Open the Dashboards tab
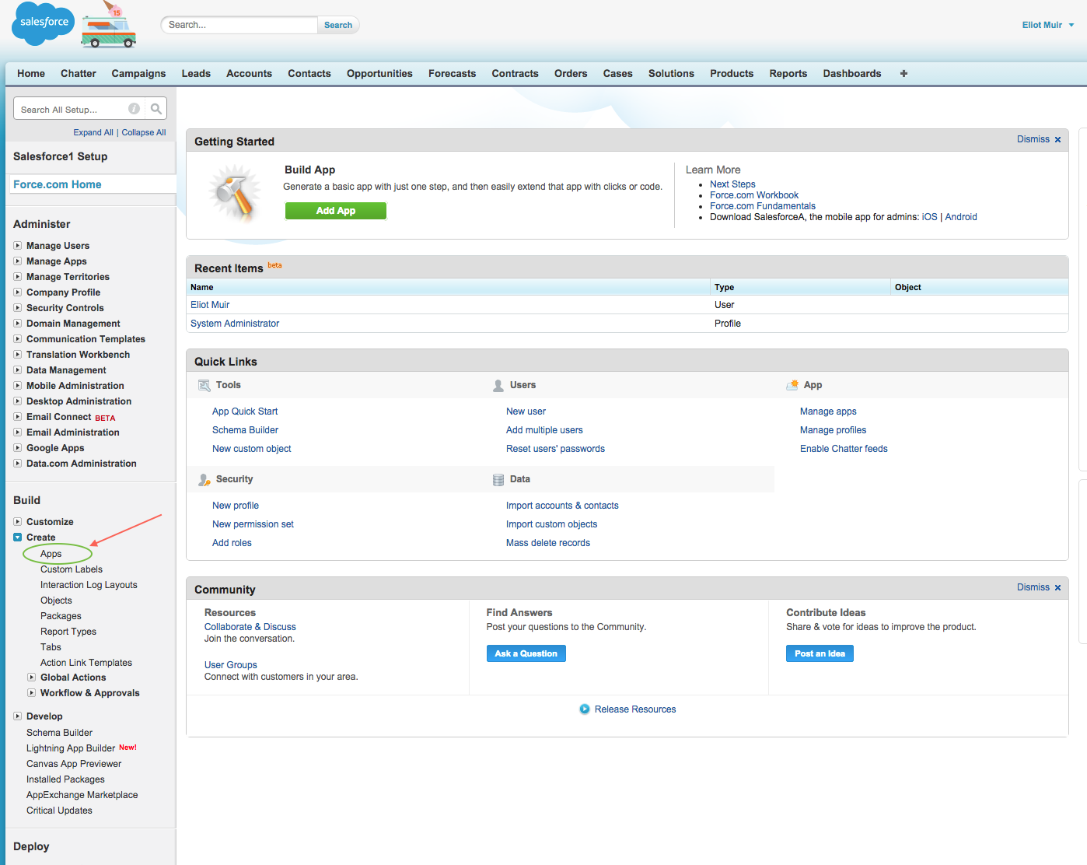Image resolution: width=1087 pixels, height=865 pixels. [852, 74]
